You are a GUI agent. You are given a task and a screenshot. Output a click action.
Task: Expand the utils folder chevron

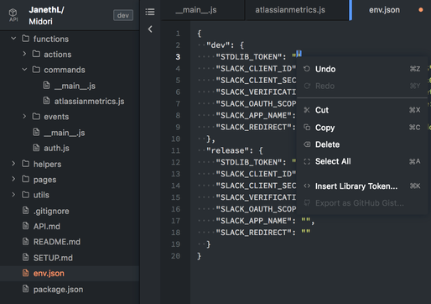13,194
